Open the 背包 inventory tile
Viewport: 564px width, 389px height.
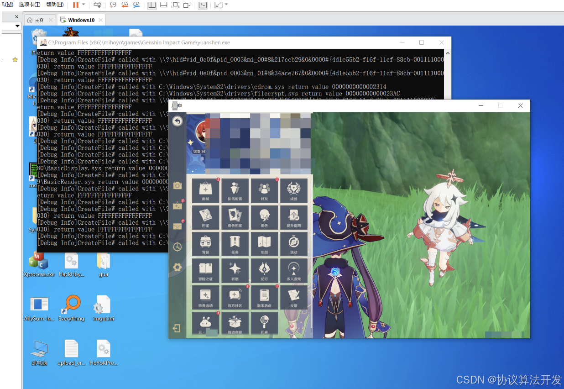[x=205, y=243]
